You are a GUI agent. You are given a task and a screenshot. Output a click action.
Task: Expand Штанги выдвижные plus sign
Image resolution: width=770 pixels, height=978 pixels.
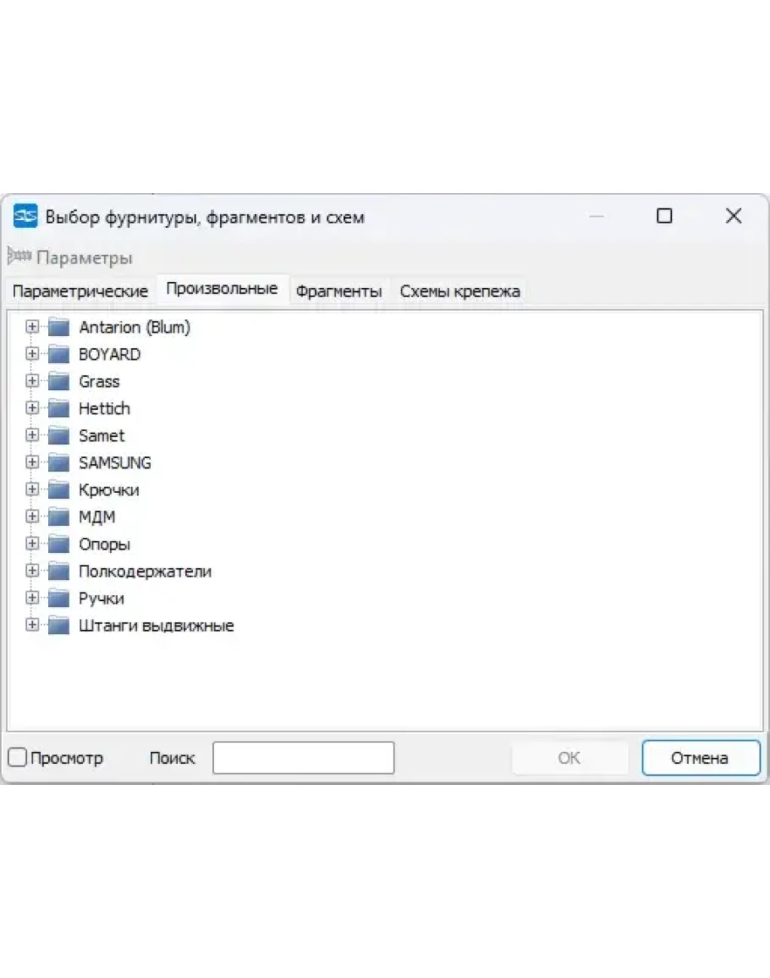click(x=32, y=625)
